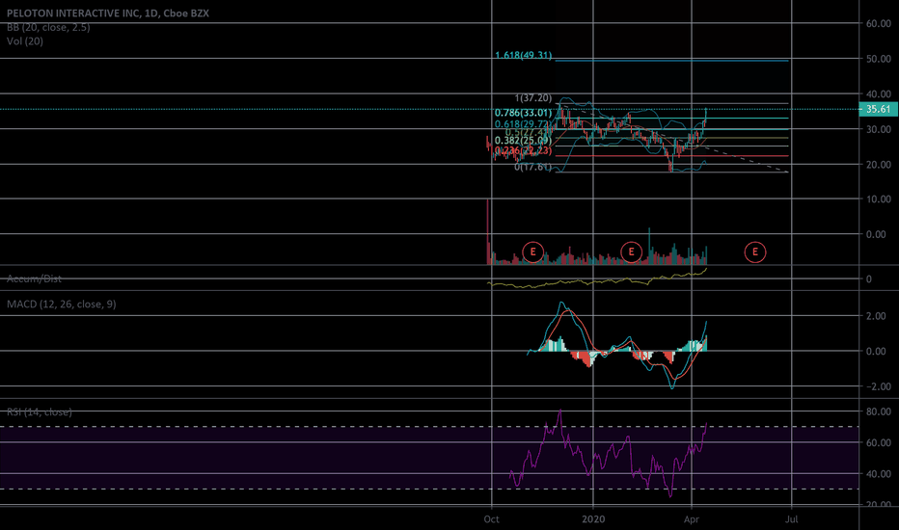Viewport: 899px width, 530px height.
Task: Click the Jul label on time axis
Action: click(792, 519)
